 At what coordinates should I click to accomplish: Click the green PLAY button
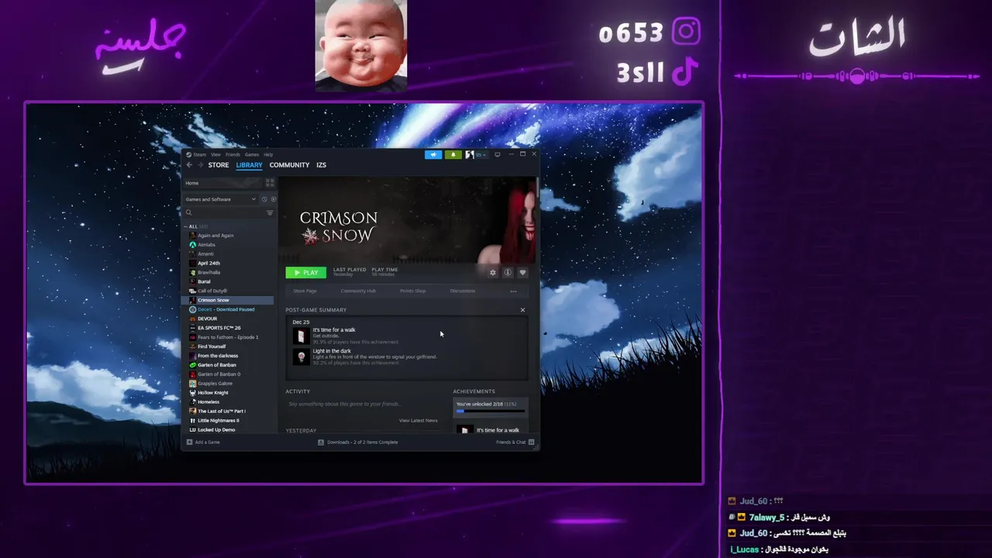point(305,273)
